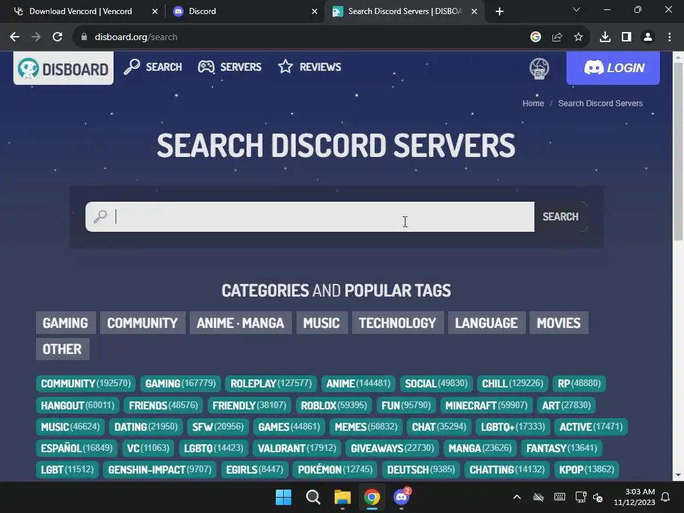The height and width of the screenshot is (513, 684).
Task: Select the MOVIES category
Action: [559, 323]
